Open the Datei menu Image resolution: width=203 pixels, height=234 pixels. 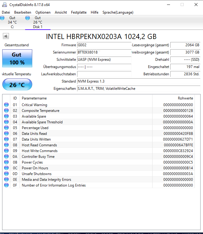click(x=6, y=12)
